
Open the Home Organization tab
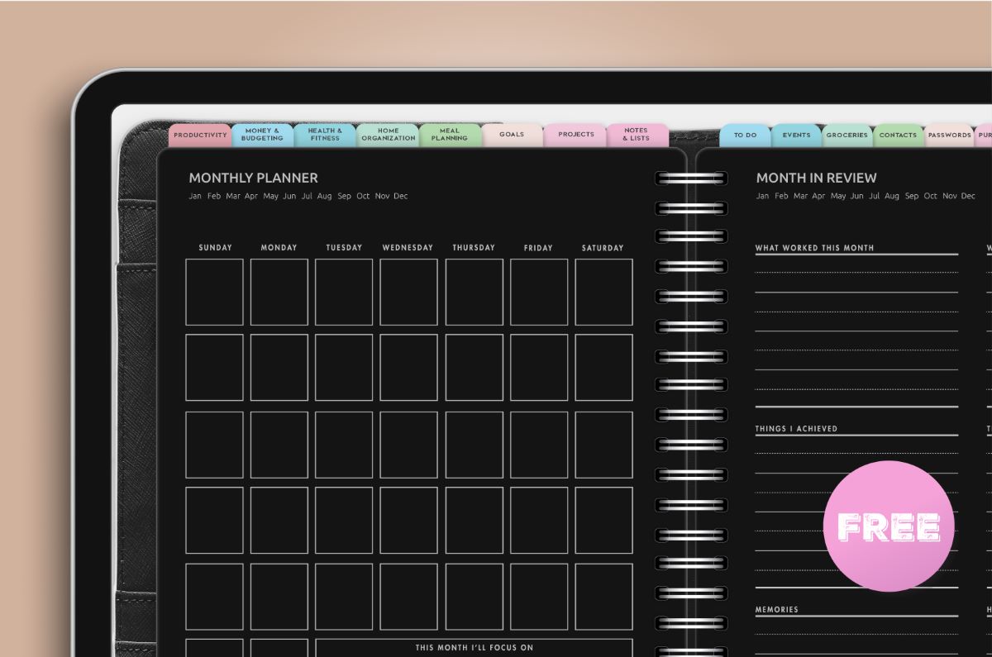(x=388, y=135)
